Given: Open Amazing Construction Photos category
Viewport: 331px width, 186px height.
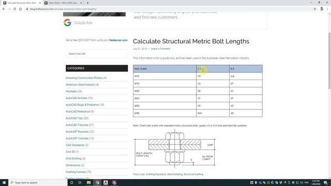Looking at the screenshot, I should (84, 78).
